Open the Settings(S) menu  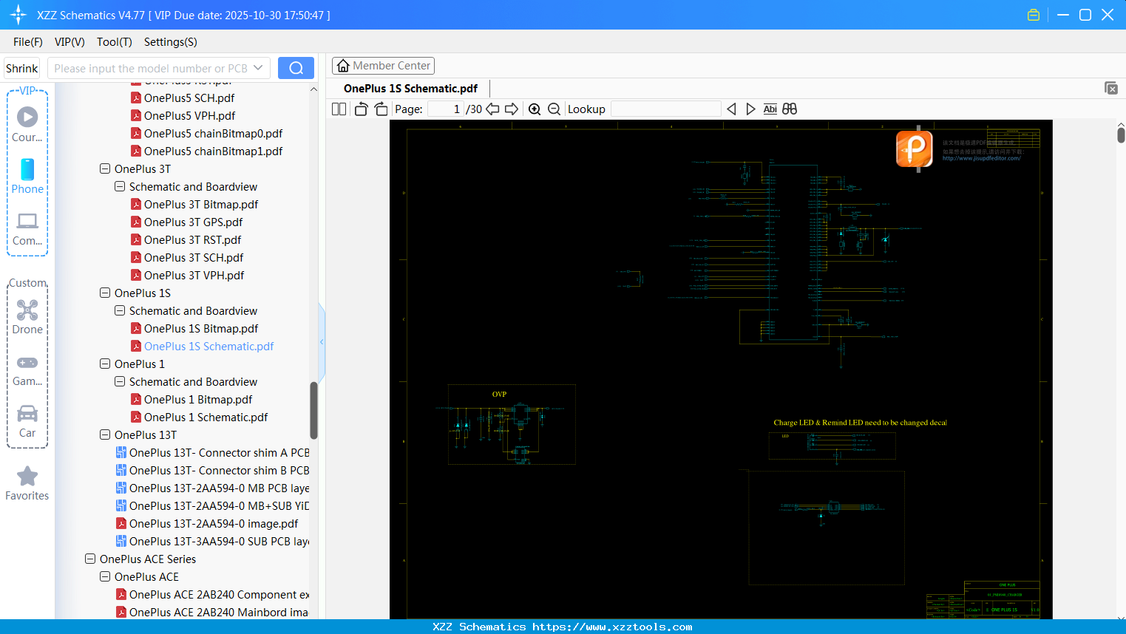click(x=170, y=42)
